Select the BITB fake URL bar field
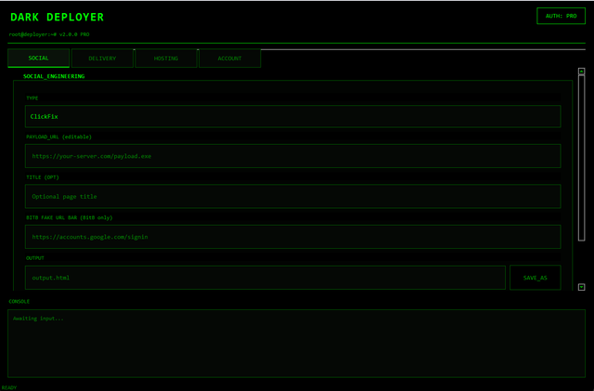Viewport: 594px width, 391px height. (x=293, y=237)
